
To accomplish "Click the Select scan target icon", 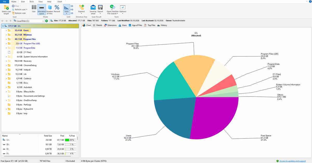I will (x=6, y=7).
